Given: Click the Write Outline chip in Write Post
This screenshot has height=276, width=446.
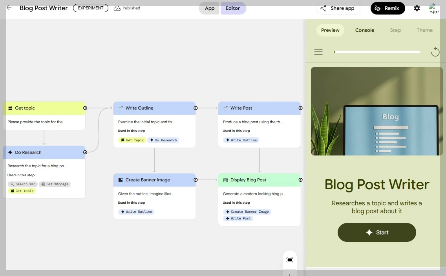Looking at the screenshot, I should click(x=241, y=140).
